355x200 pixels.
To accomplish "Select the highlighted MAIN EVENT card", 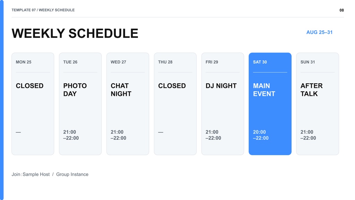I will [x=270, y=104].
